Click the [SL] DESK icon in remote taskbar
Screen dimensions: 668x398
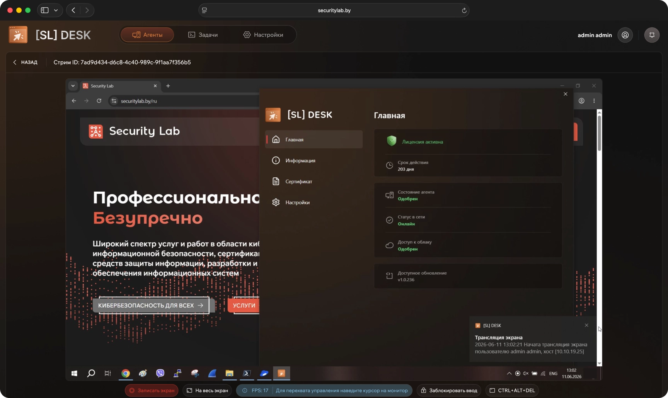pos(281,373)
